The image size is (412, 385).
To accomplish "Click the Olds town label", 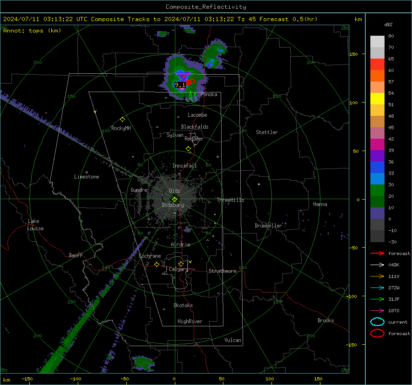I will pos(174,191).
